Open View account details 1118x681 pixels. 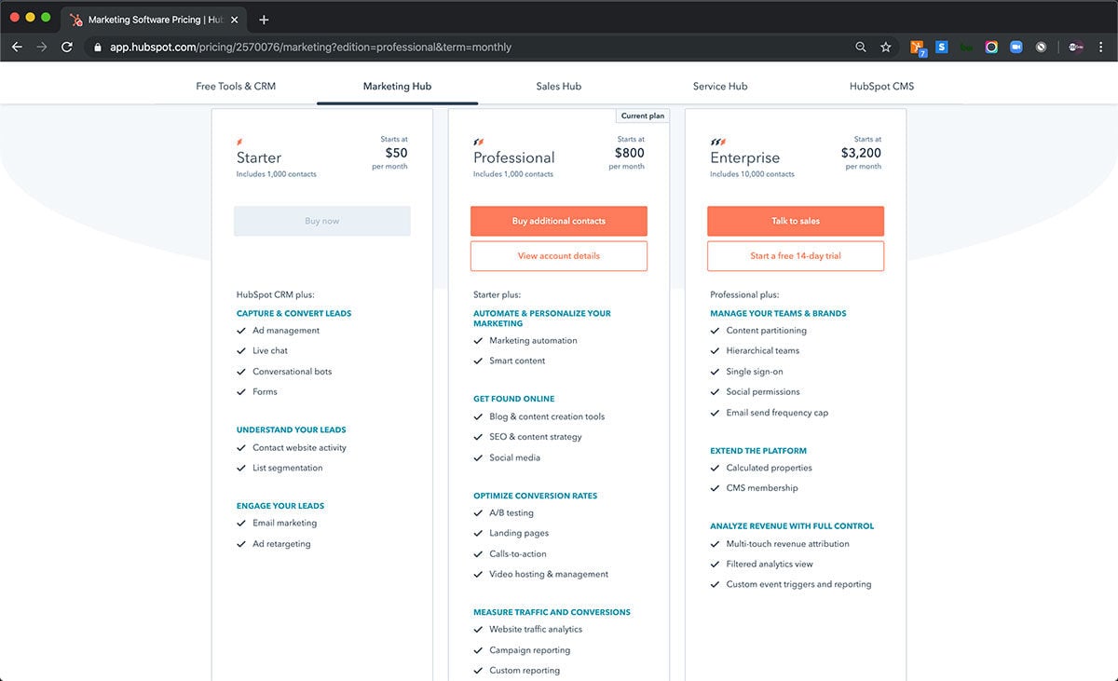tap(559, 256)
